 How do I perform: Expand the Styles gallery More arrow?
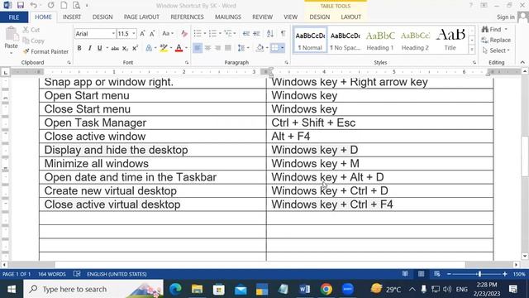point(472,50)
